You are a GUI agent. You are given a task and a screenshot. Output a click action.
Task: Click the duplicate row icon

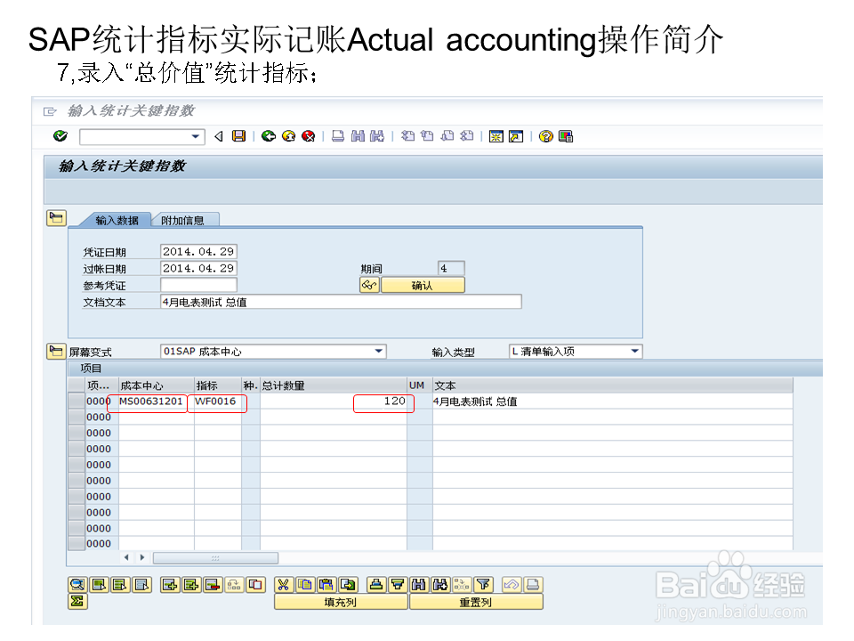[255, 585]
